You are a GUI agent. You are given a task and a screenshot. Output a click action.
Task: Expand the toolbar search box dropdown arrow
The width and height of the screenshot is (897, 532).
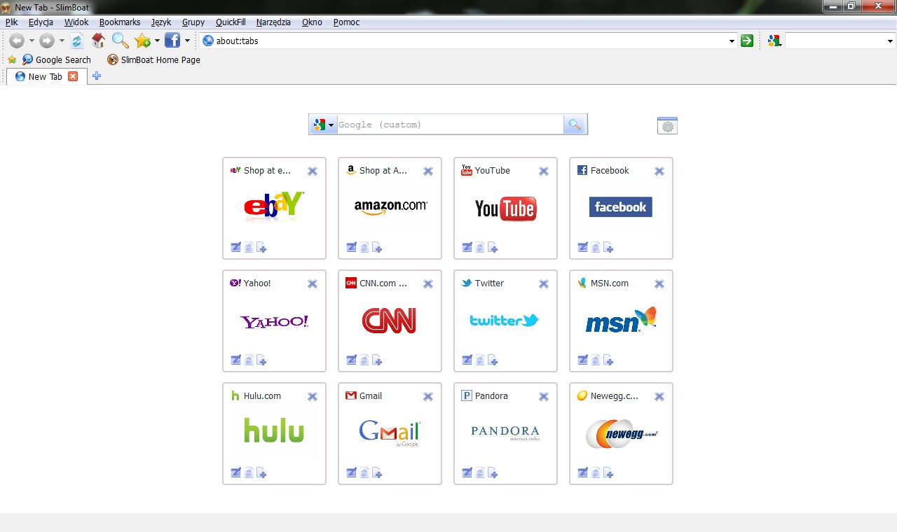click(890, 41)
